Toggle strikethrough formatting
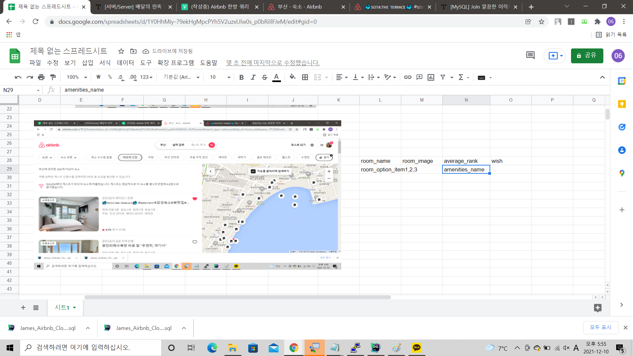This screenshot has width=633, height=356. [x=264, y=77]
